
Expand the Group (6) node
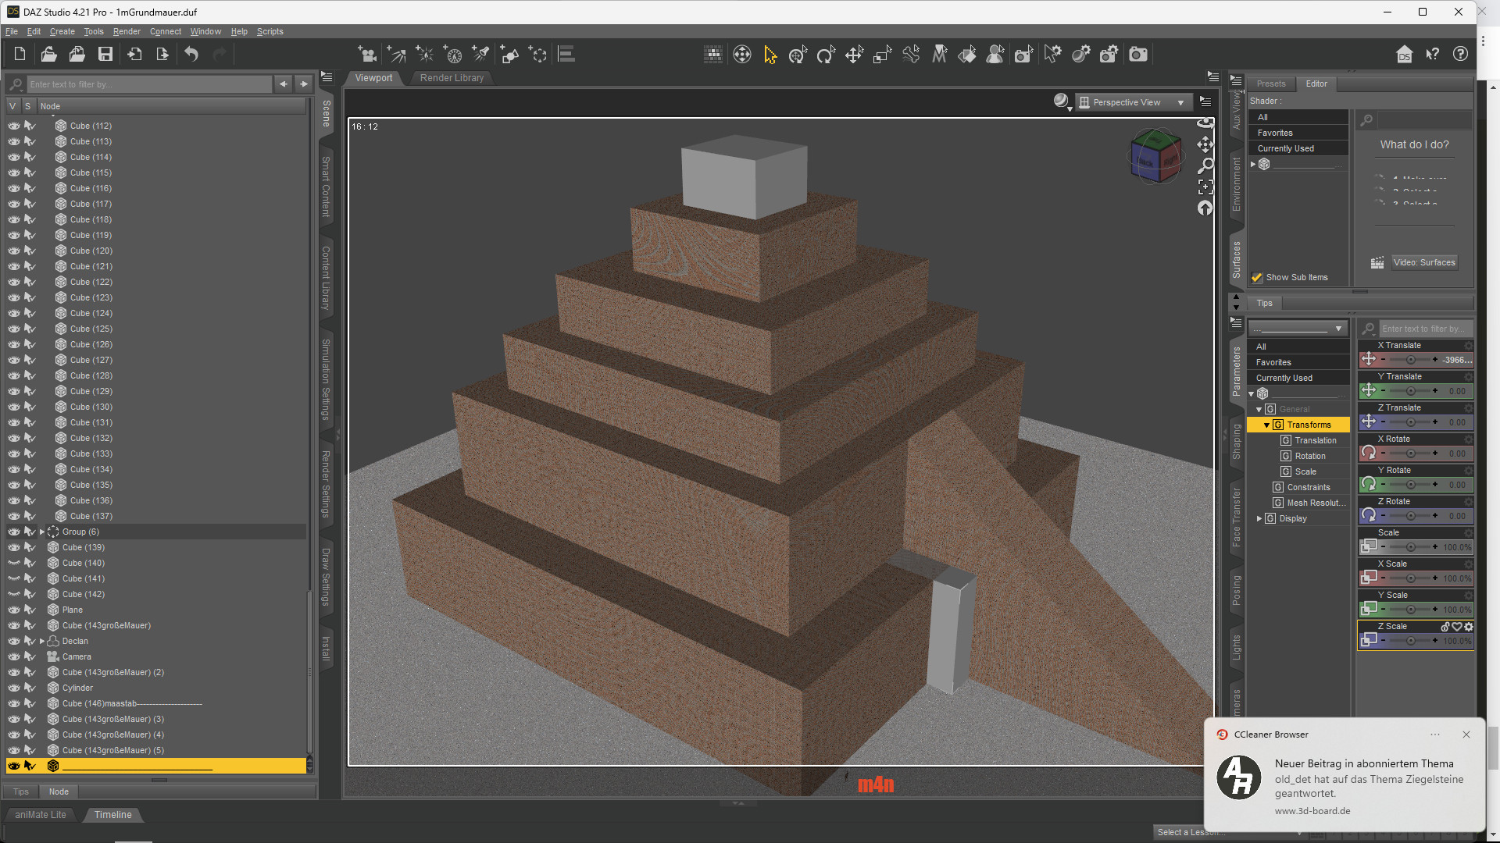tap(42, 532)
